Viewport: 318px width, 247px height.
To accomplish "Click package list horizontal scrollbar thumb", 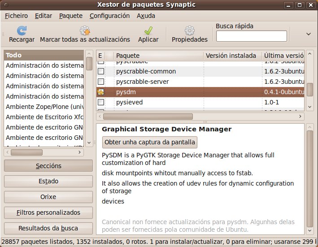I will (x=148, y=117).
